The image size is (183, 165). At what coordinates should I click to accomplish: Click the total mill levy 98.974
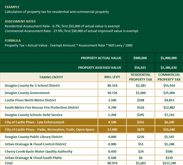(112, 163)
